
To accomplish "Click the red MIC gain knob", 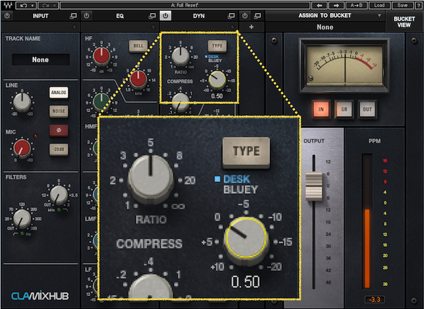I will (x=22, y=148).
